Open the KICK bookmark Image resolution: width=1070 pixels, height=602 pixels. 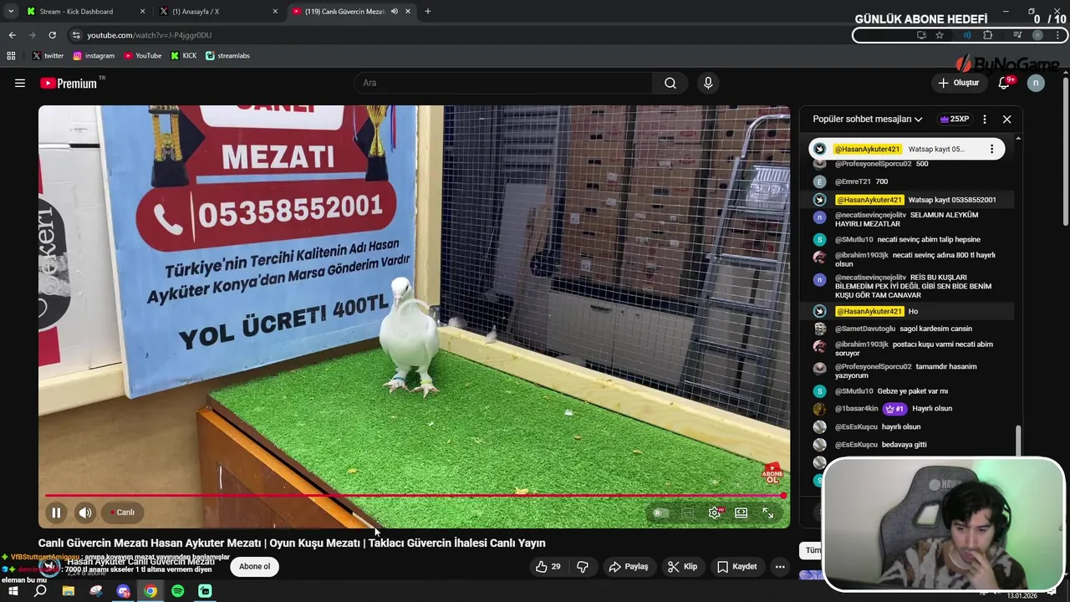184,56
